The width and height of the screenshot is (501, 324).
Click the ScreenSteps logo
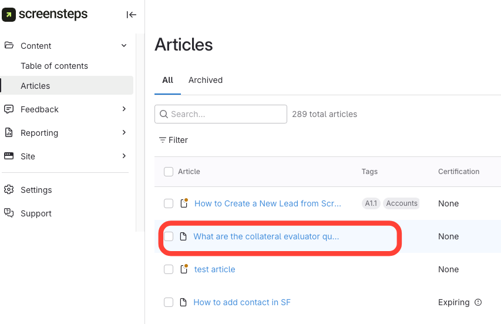(45, 15)
